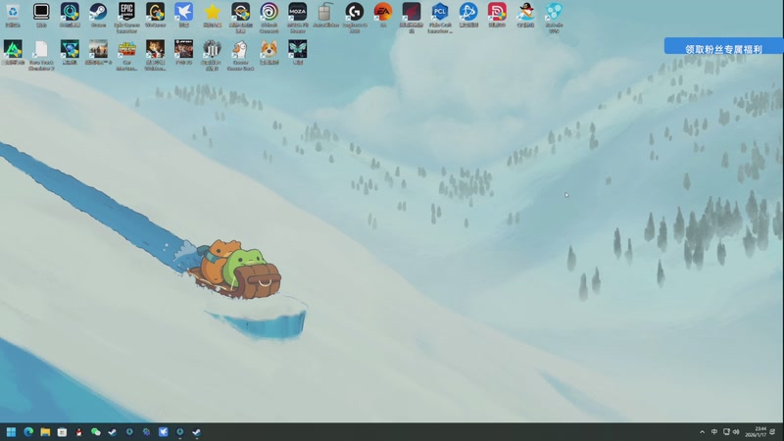Launch Microsoft Edge from the taskbar
The width and height of the screenshot is (784, 441).
[x=28, y=431]
